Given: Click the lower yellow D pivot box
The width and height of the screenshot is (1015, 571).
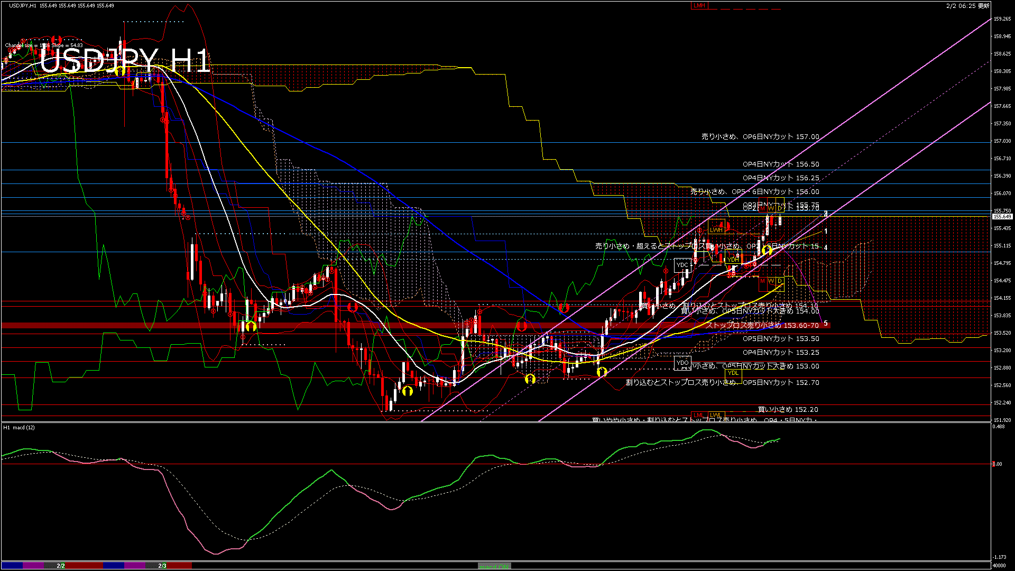Looking at the screenshot, I should coord(779,281).
